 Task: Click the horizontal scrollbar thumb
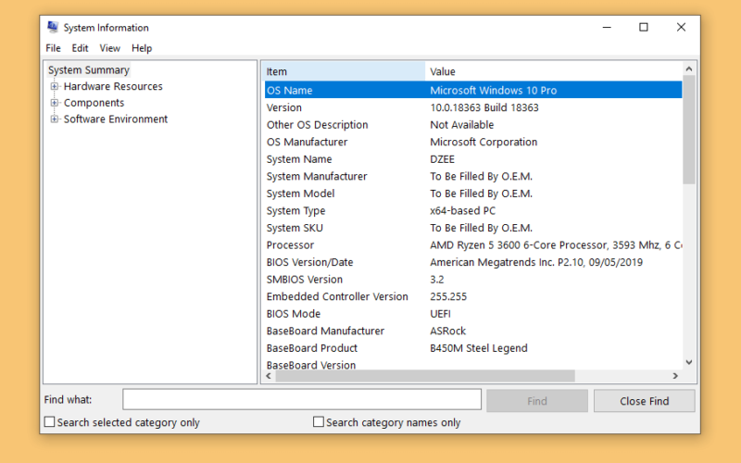425,376
